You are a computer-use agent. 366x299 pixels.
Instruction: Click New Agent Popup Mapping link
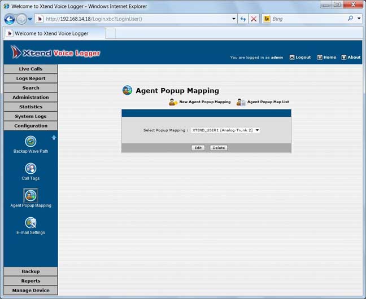[204, 102]
